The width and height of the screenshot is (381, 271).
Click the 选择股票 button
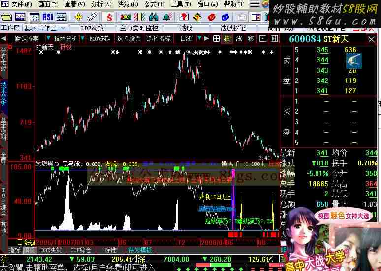pos(129,39)
